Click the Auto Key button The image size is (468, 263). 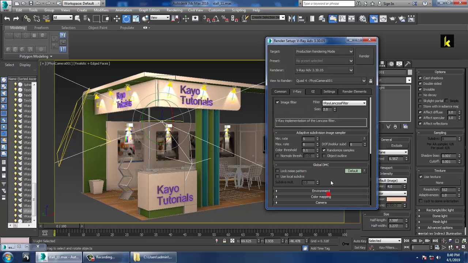tap(360, 241)
